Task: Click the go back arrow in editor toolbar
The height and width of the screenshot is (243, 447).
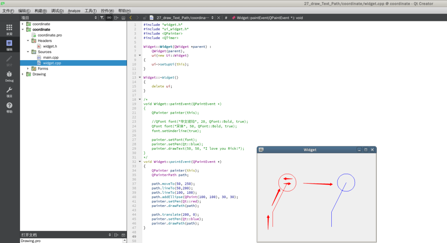Action: pyautogui.click(x=131, y=18)
